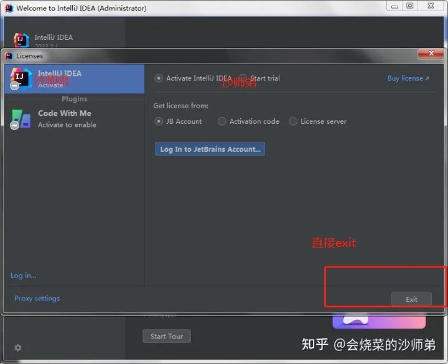Click the IntelliJ IDEA icon in Welcome window
The image size is (448, 364).
click(x=21, y=41)
